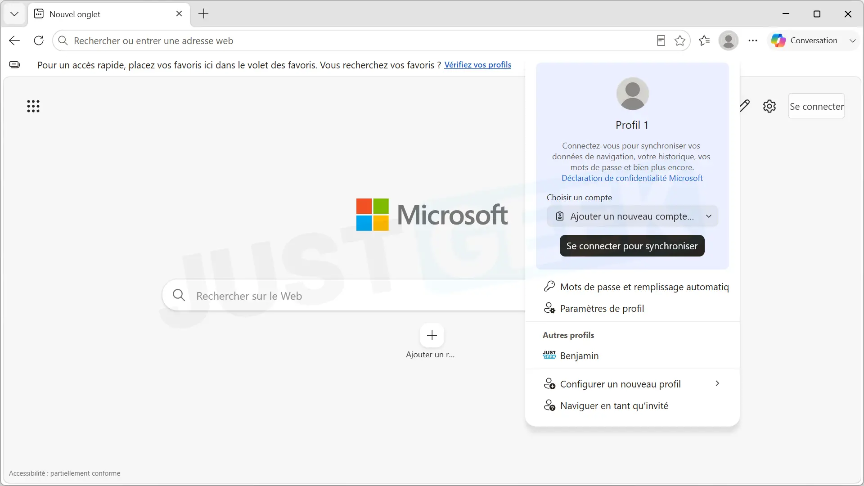Go back with the arrow button

14,40
